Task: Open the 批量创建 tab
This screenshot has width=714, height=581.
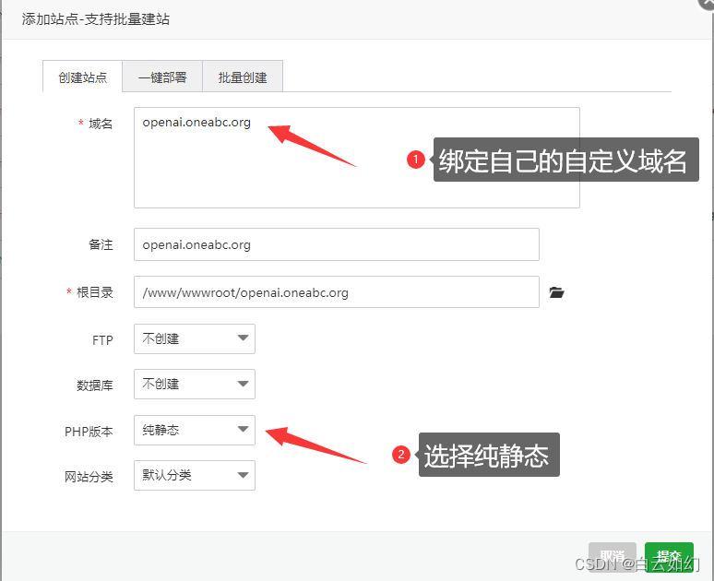Action: click(243, 77)
